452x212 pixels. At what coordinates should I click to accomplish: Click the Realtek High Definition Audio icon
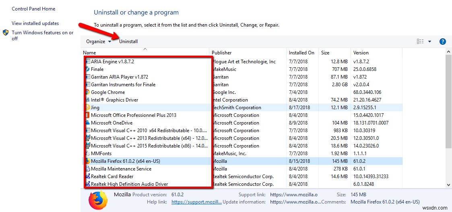click(x=88, y=184)
